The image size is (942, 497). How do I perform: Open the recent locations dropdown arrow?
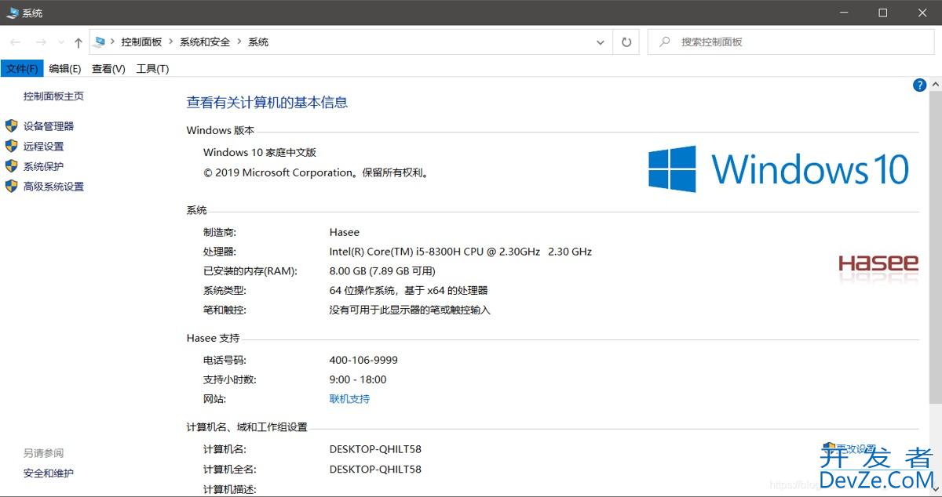point(60,42)
